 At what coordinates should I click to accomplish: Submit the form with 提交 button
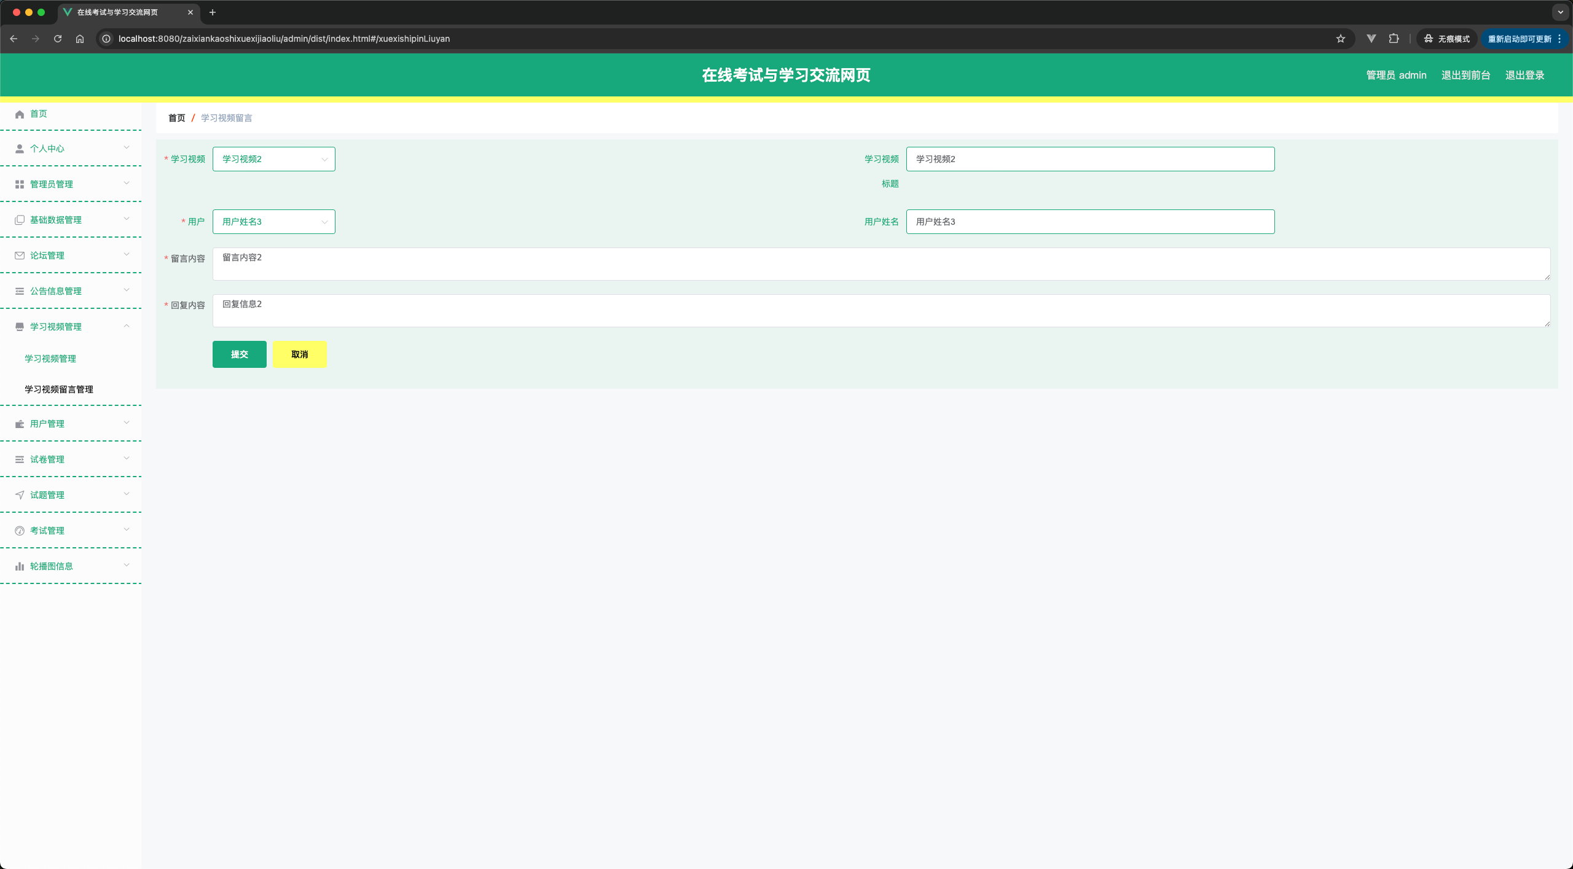tap(240, 354)
